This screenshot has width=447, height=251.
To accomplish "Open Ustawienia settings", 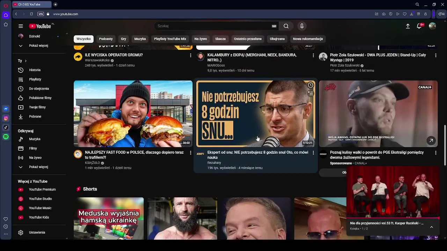I will coord(39,233).
